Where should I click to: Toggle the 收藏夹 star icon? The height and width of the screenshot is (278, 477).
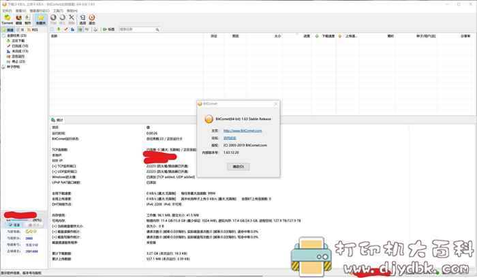pos(41,20)
